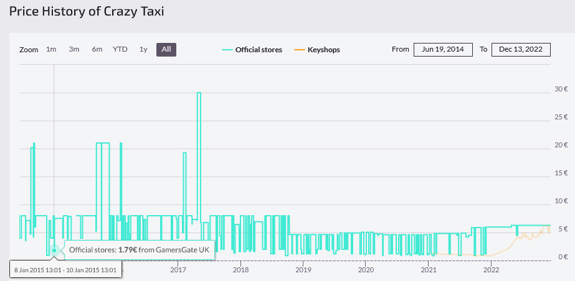The height and width of the screenshot is (281, 575).
Task: Click the 2021 label on the time axis
Action: pos(429,270)
